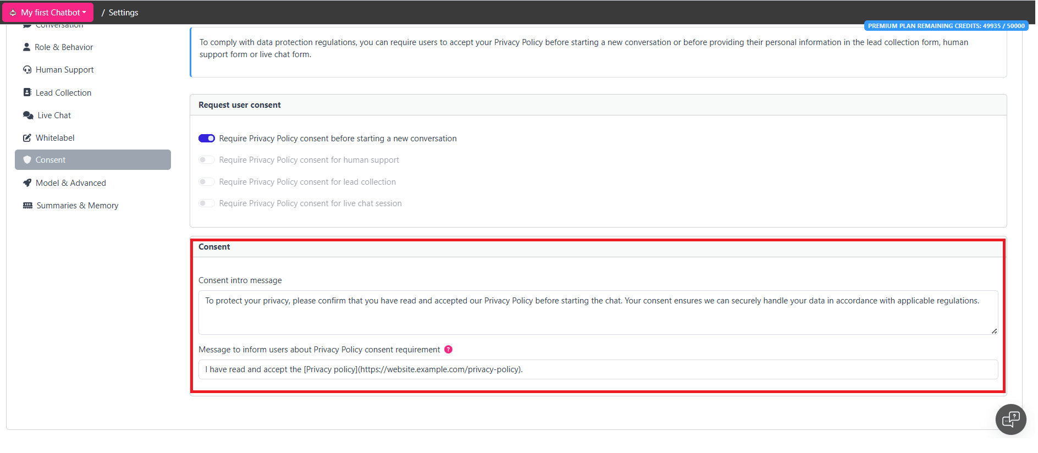Click the Role & Behavior person icon

[x=26, y=47]
